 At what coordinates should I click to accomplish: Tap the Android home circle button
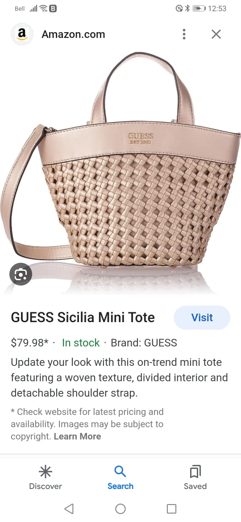pos(120,509)
